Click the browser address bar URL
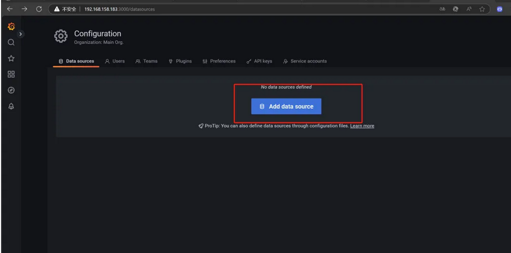This screenshot has width=511, height=253. tap(120, 9)
